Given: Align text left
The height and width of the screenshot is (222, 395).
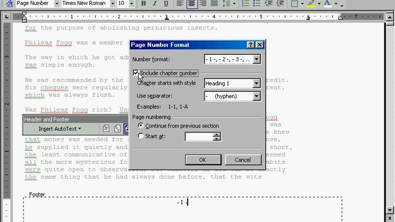Looking at the screenshot, I should pyautogui.click(x=180, y=4).
